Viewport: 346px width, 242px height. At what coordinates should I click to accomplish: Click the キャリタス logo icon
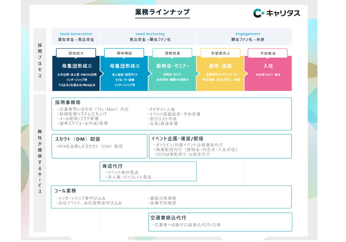[x=259, y=13]
